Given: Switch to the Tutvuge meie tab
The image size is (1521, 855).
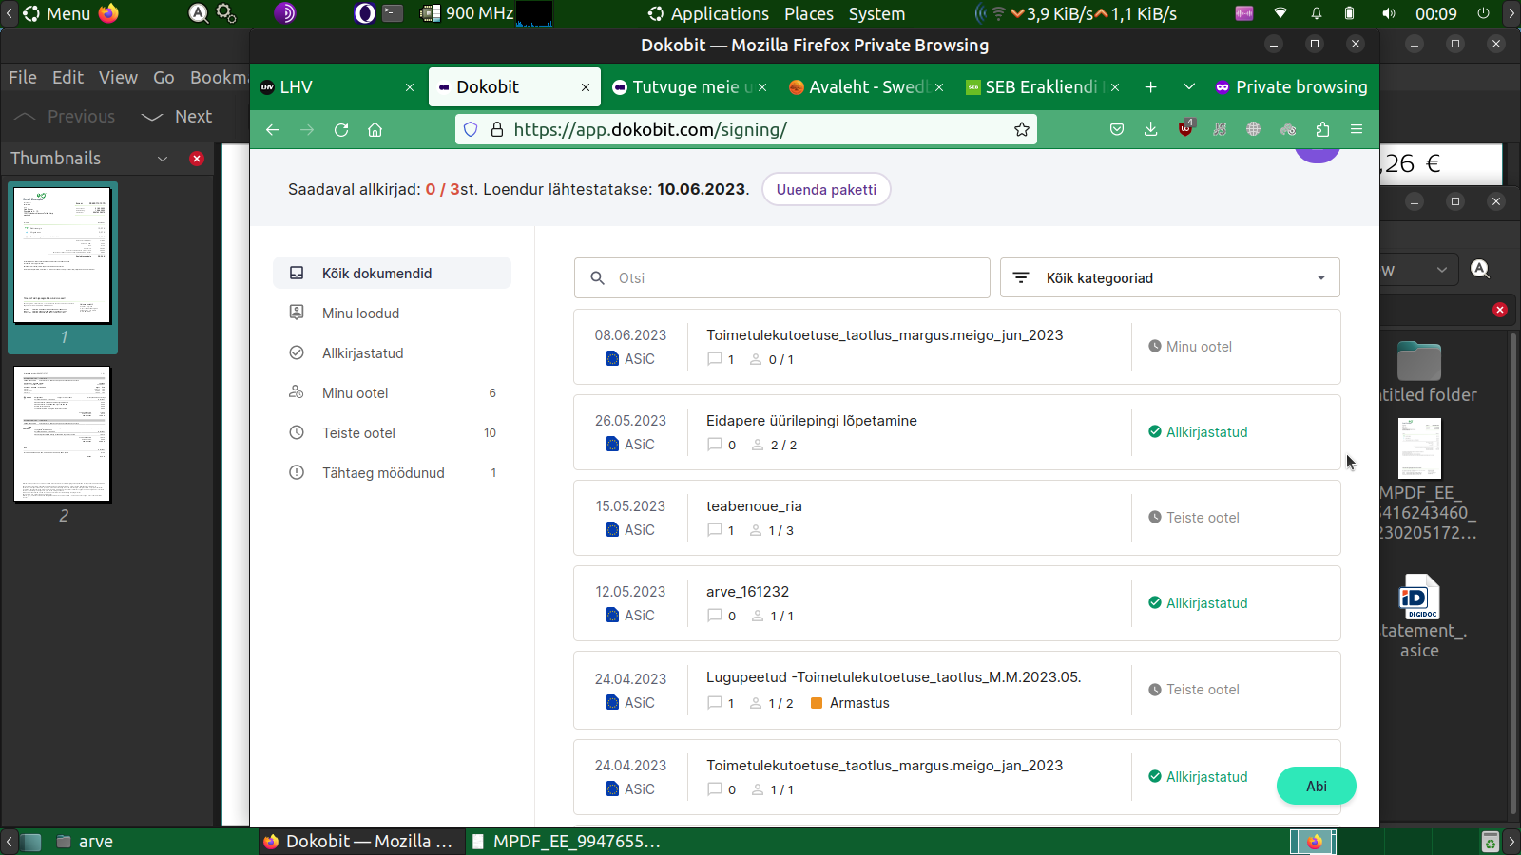Looking at the screenshot, I should 689,87.
